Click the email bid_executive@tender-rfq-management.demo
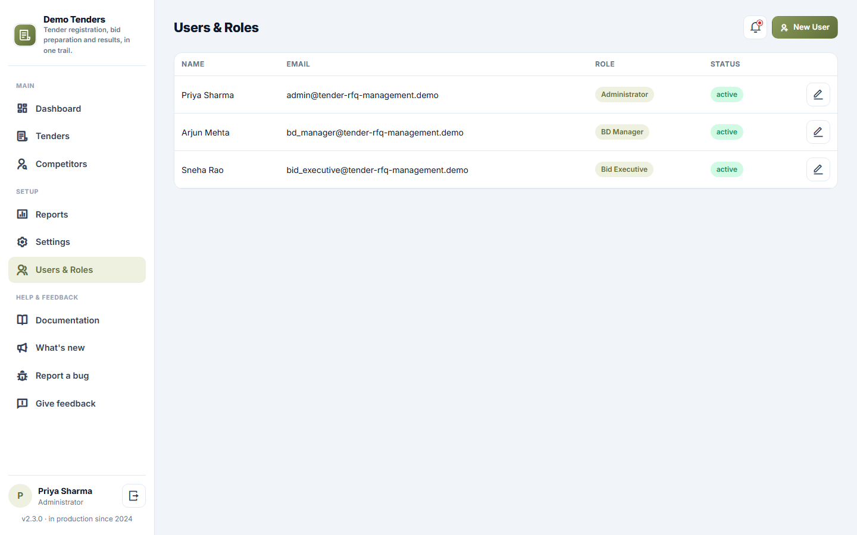 click(377, 170)
